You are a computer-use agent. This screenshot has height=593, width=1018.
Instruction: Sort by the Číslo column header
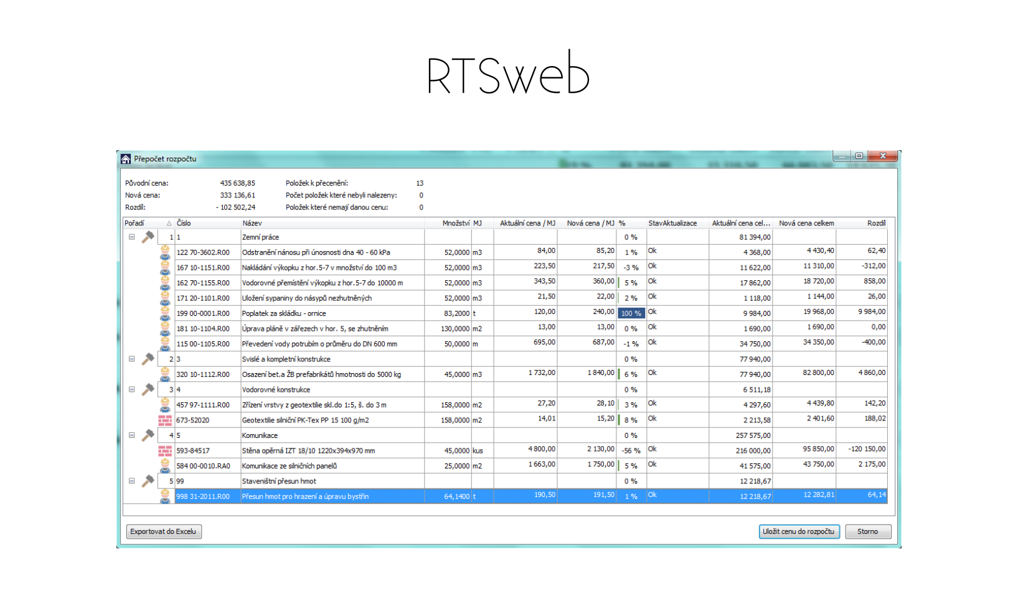tap(207, 223)
